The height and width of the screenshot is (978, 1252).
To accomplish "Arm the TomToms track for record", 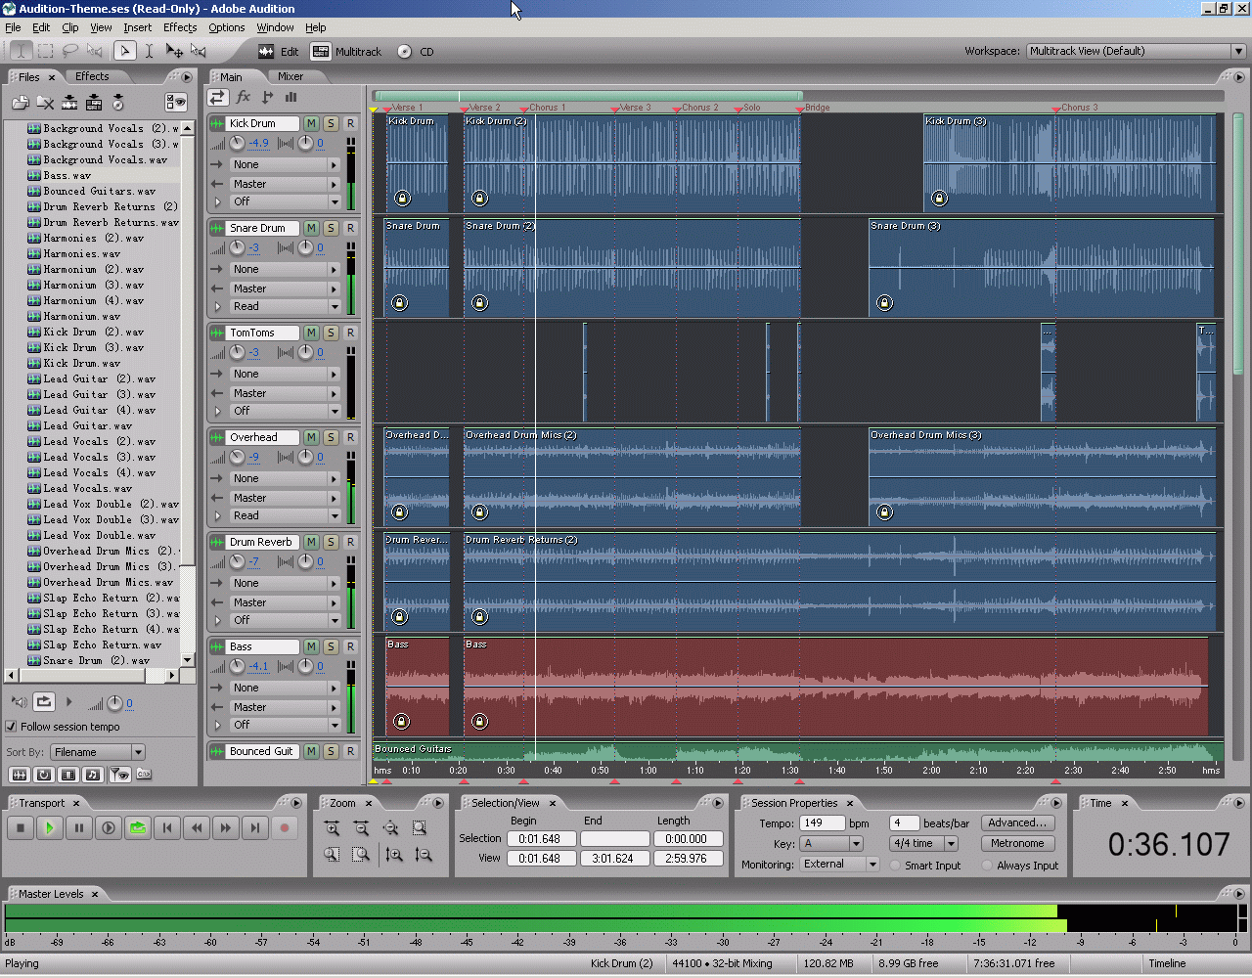I will point(350,333).
